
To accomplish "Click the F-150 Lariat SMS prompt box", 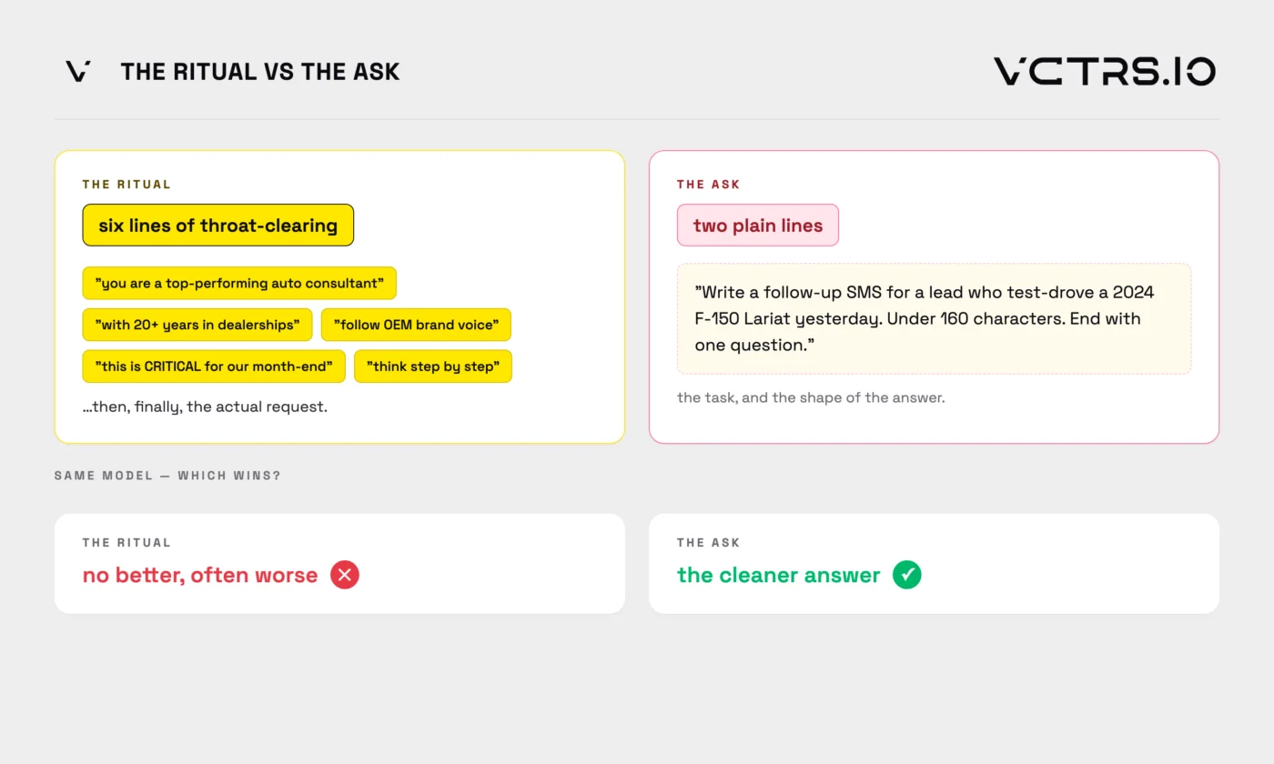I will tap(934, 318).
